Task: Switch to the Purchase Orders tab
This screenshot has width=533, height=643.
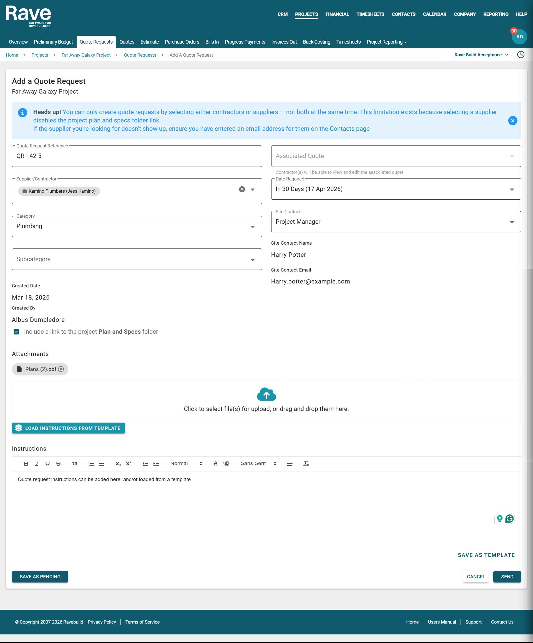Action: [x=182, y=42]
